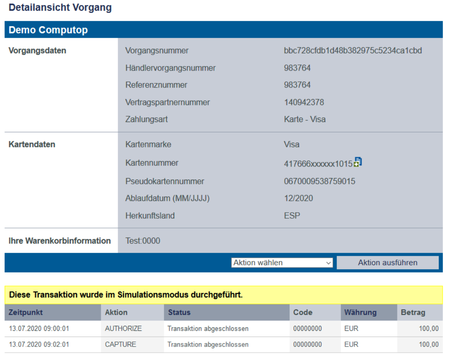This screenshot has height=355, width=449.
Task: Click EUR currency in the CAPTURE row
Action: 351,344
